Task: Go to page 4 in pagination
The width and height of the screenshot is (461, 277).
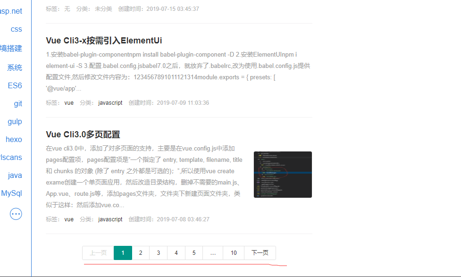Action: point(176,253)
